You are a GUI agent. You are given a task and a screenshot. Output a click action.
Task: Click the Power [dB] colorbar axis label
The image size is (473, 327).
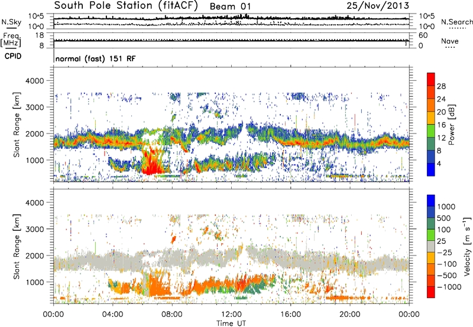[452, 125]
